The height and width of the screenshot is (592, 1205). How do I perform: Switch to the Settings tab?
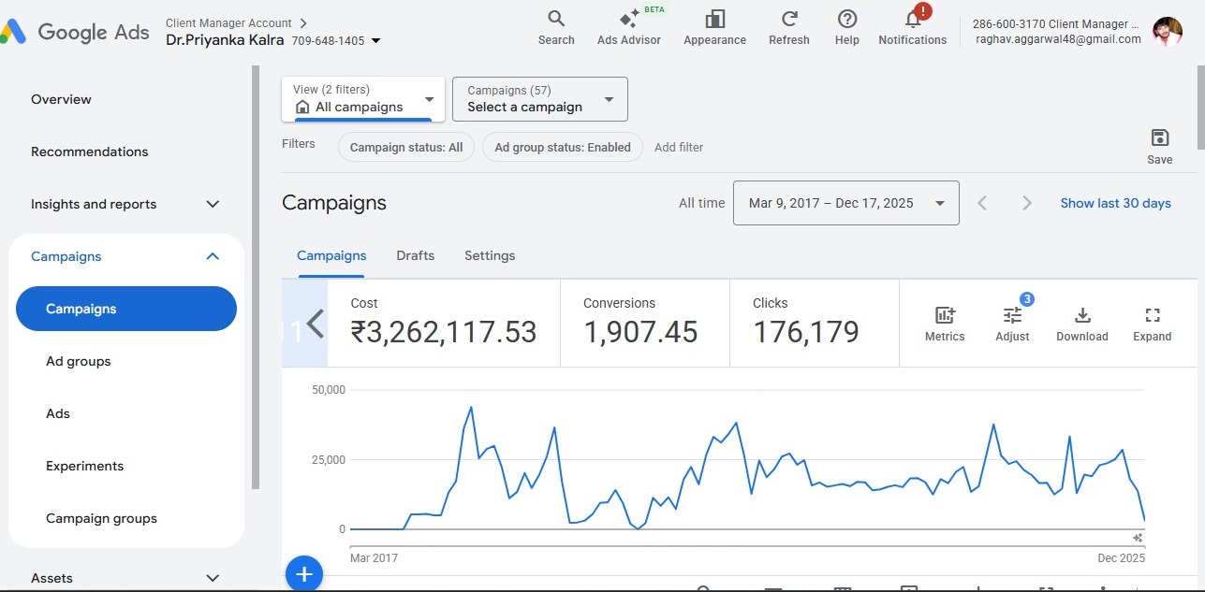coord(490,255)
